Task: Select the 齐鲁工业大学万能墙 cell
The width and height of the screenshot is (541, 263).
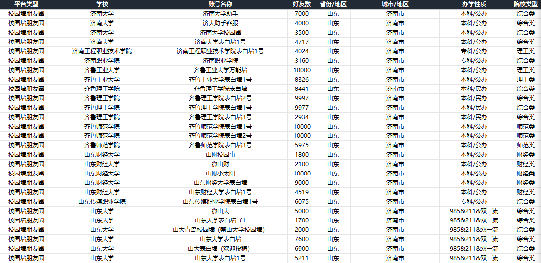Action: coord(220,70)
